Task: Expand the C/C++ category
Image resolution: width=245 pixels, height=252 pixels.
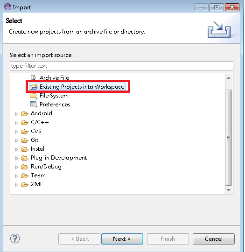Action: 16,123
